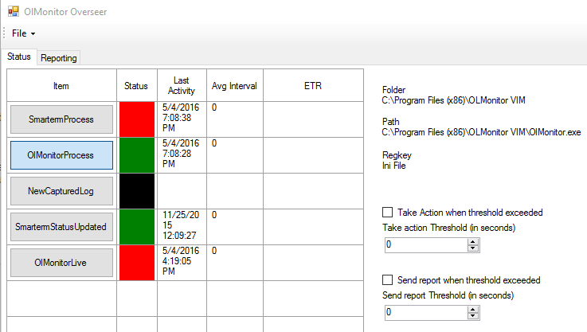Increase the Take action Threshold value

(472, 242)
